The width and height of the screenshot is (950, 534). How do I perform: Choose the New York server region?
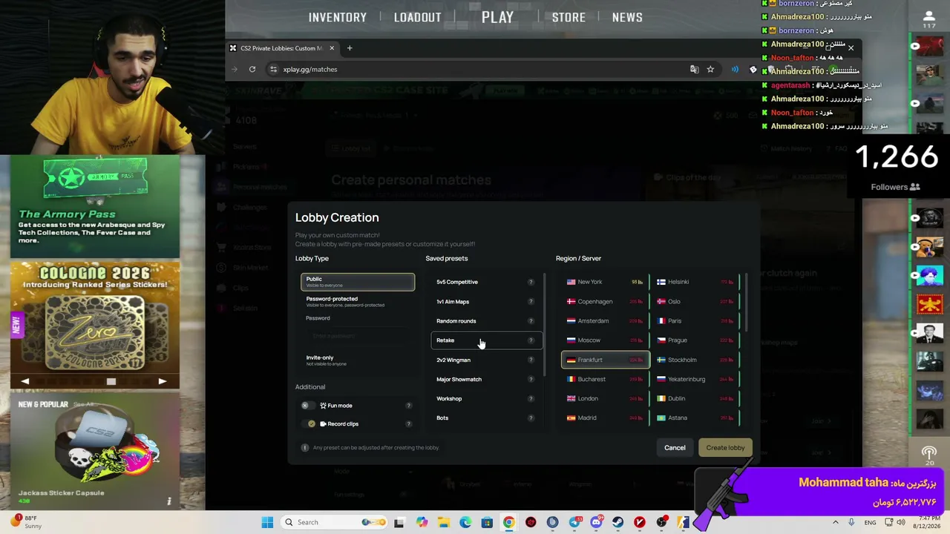tap(605, 282)
